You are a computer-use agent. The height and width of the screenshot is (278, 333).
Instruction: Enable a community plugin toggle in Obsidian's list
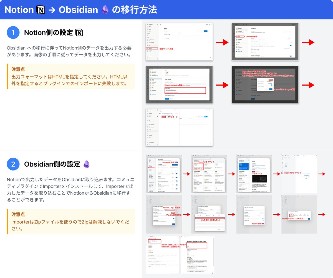(x=177, y=173)
